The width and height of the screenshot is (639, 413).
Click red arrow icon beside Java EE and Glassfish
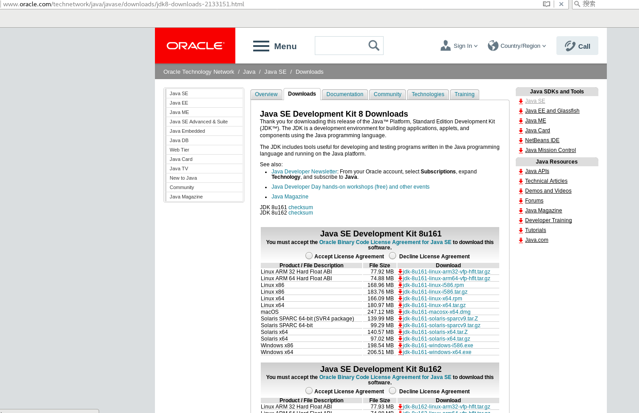tap(521, 111)
